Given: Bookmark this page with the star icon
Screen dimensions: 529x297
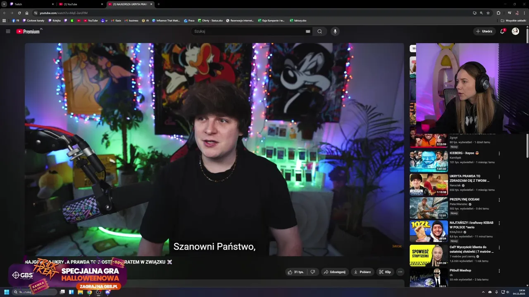Looking at the screenshot, I should [x=488, y=13].
